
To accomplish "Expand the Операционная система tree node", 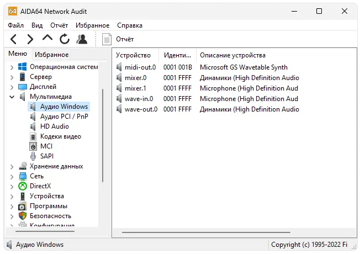I will [x=12, y=67].
